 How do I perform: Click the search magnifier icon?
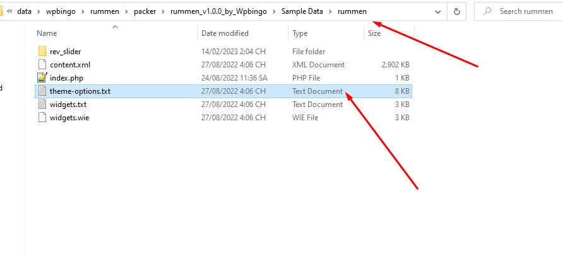coord(487,11)
